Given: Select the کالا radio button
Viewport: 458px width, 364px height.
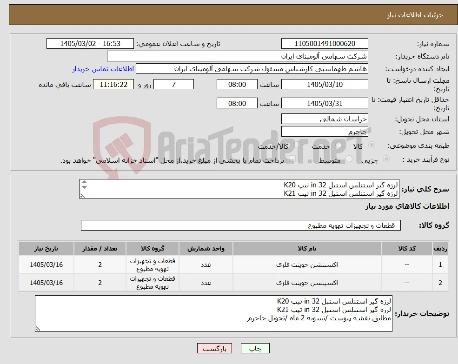Looking at the screenshot, I should (x=372, y=145).
